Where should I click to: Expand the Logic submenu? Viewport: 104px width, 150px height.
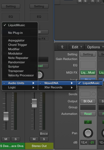[20, 87]
